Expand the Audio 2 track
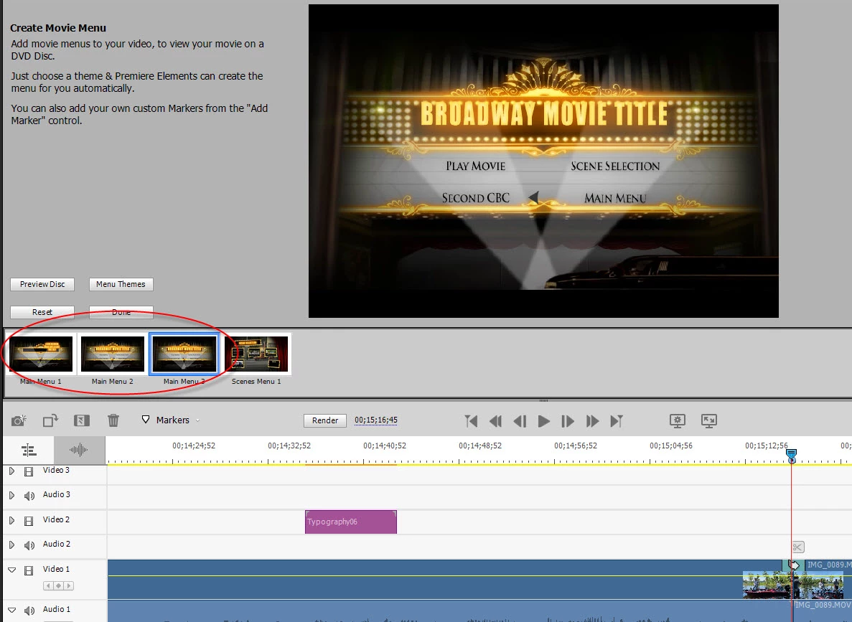 pyautogui.click(x=11, y=545)
